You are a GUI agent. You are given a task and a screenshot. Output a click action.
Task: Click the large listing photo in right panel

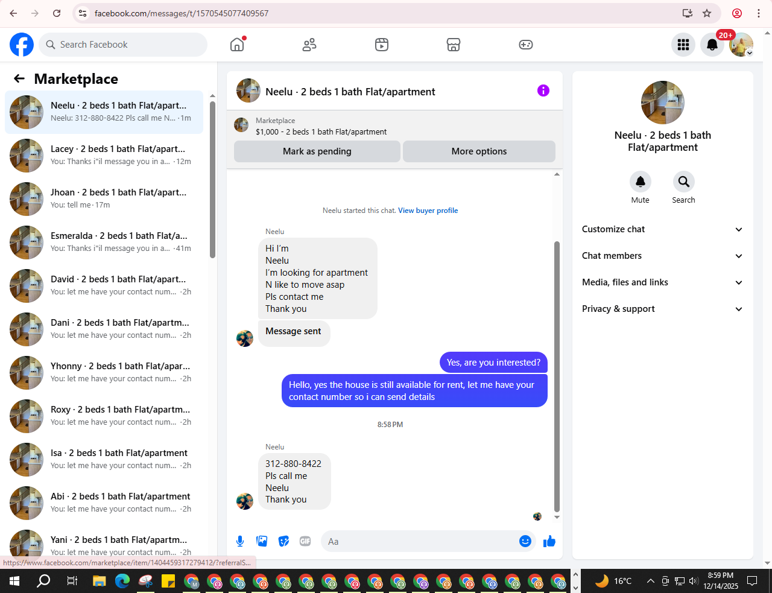pos(663,103)
